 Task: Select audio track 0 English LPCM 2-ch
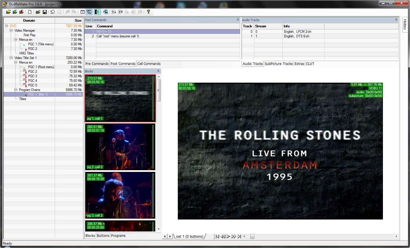(320, 32)
